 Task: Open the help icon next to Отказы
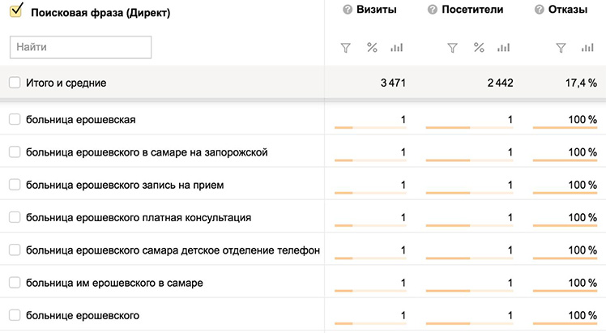(539, 10)
